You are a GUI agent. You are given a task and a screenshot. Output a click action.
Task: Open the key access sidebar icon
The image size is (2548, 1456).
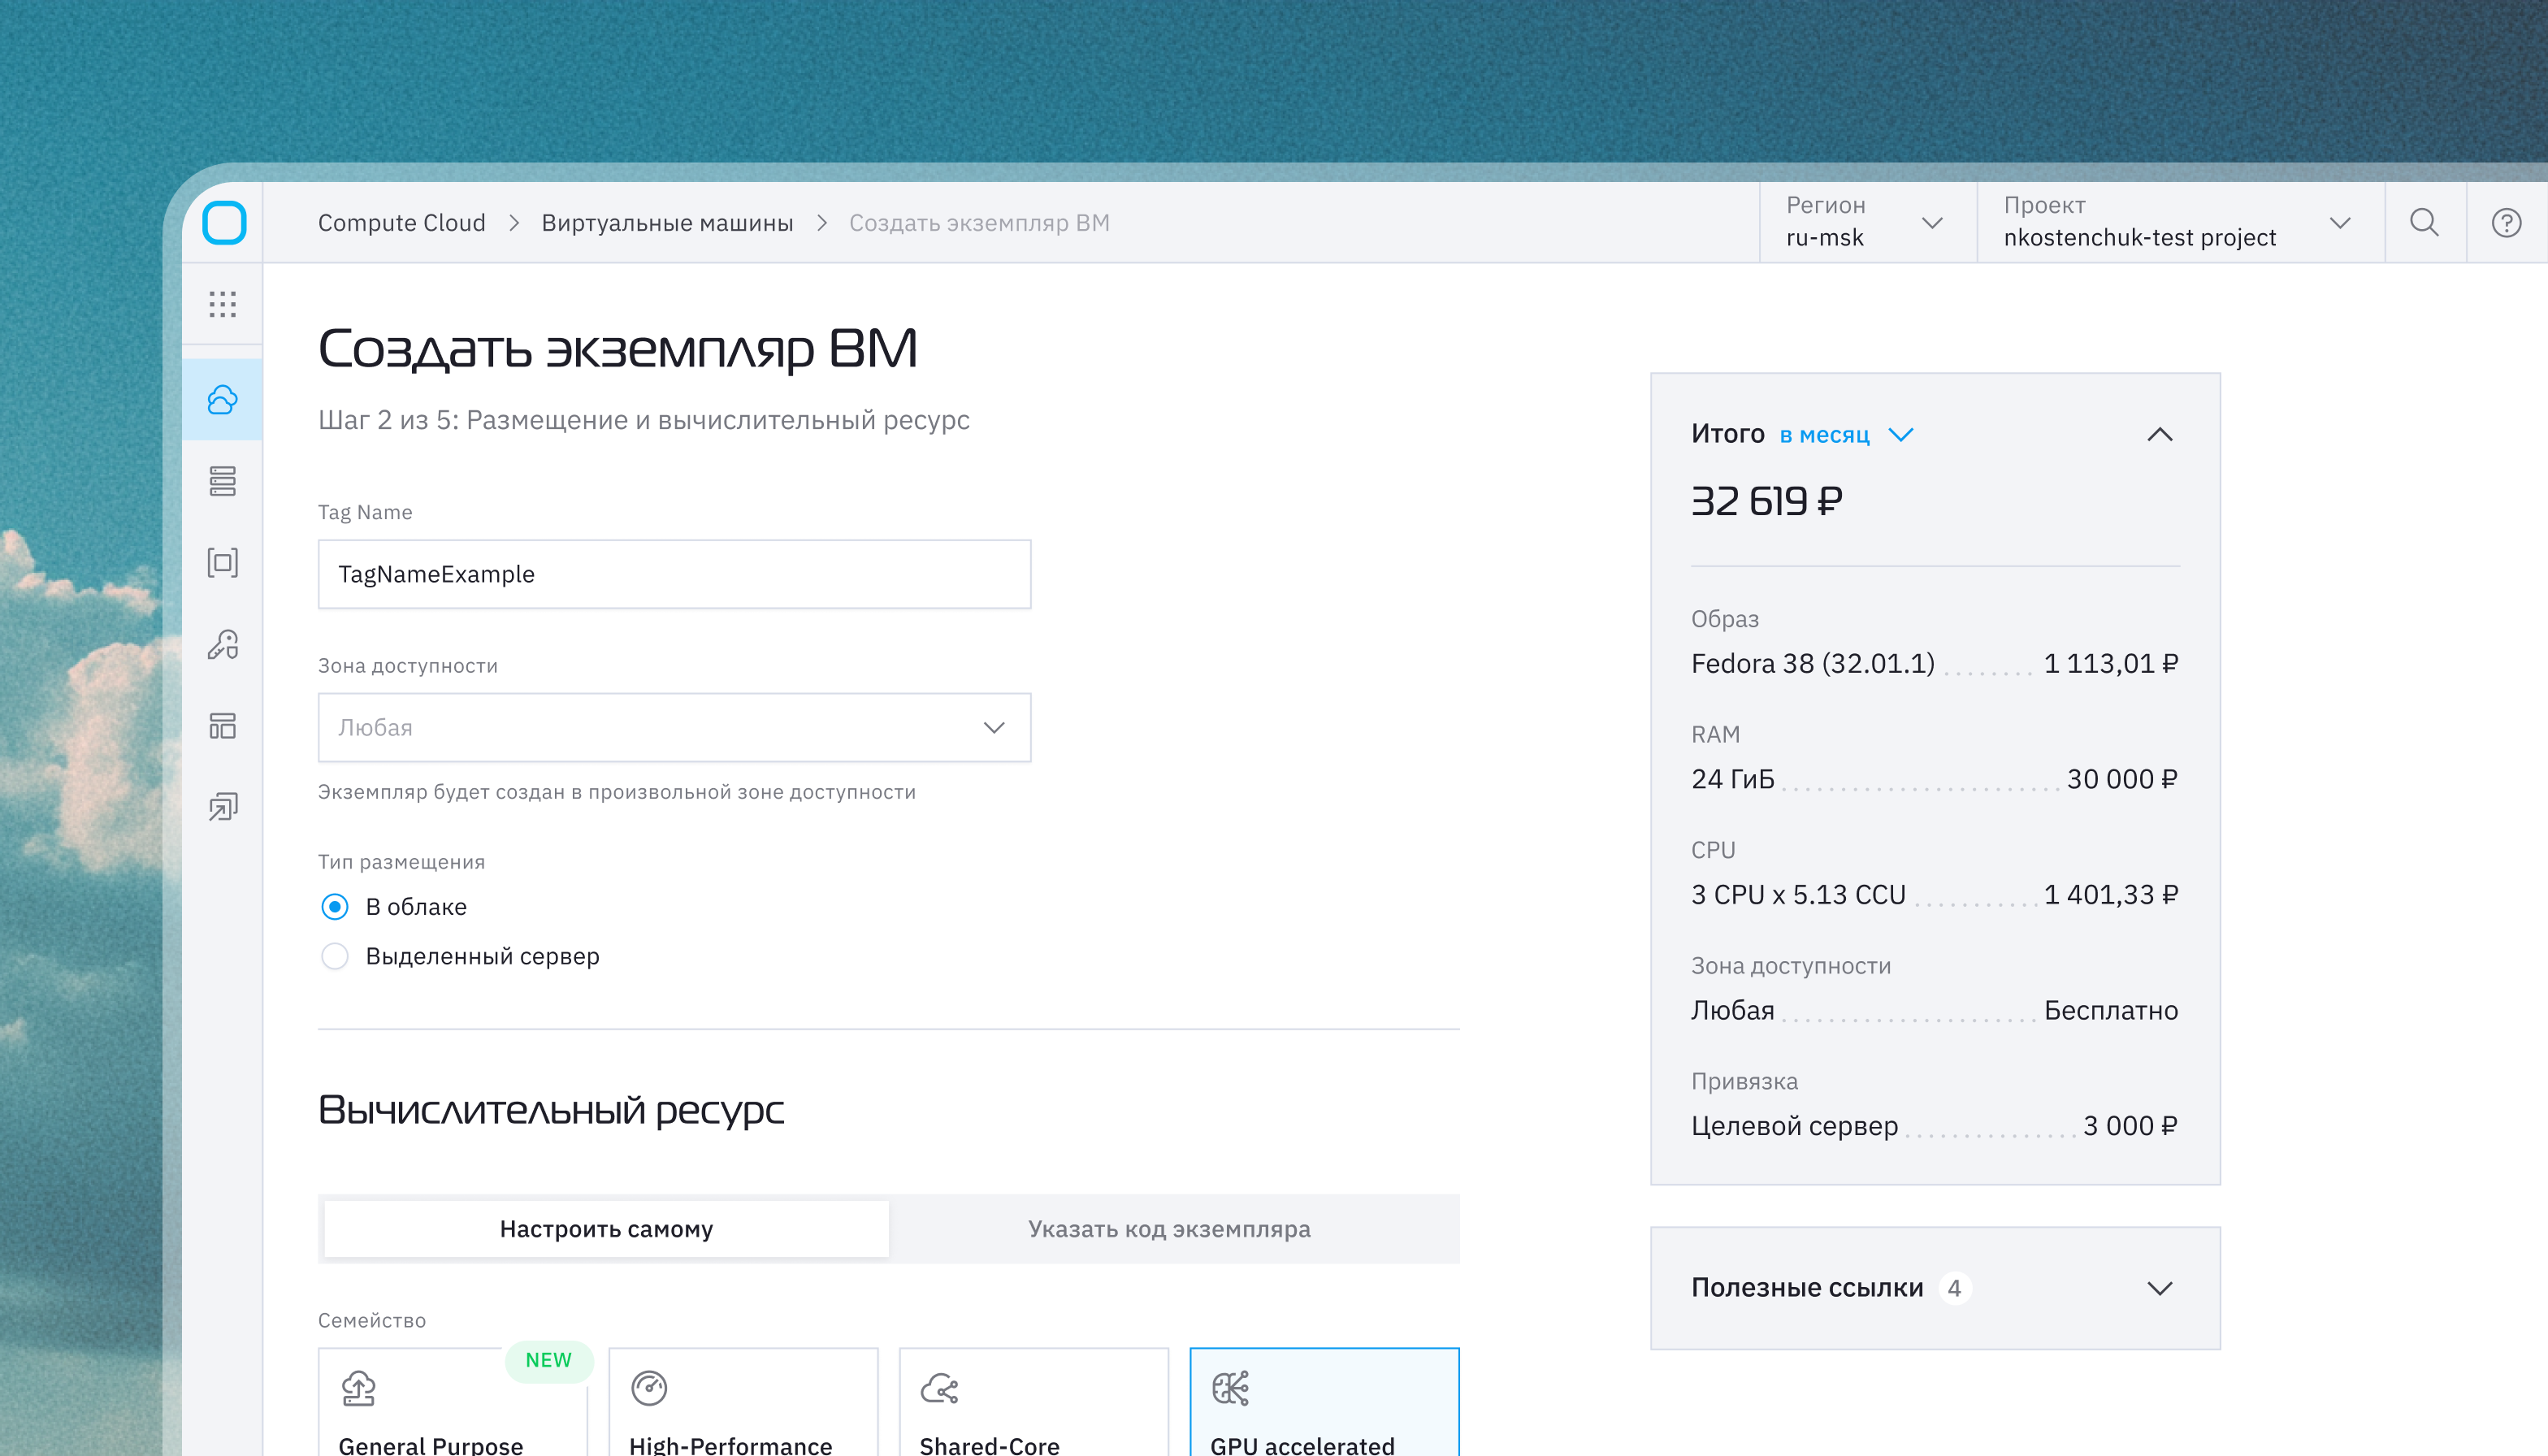point(223,644)
